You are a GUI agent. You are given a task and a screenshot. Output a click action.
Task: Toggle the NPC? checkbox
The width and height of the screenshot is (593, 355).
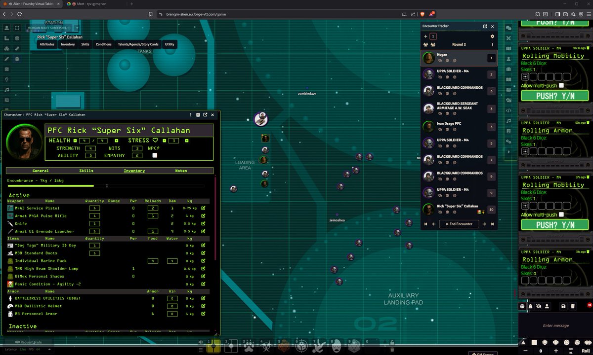pos(155,155)
